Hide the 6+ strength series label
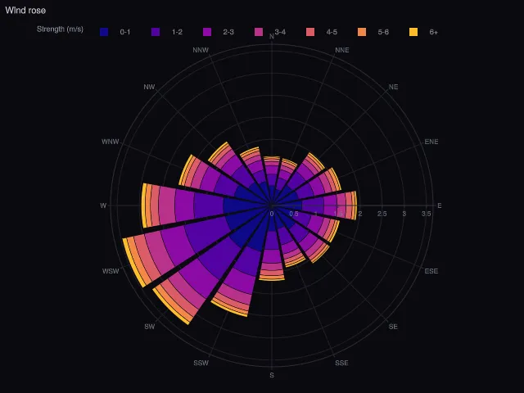Image resolution: width=524 pixels, height=393 pixels. 433,32
